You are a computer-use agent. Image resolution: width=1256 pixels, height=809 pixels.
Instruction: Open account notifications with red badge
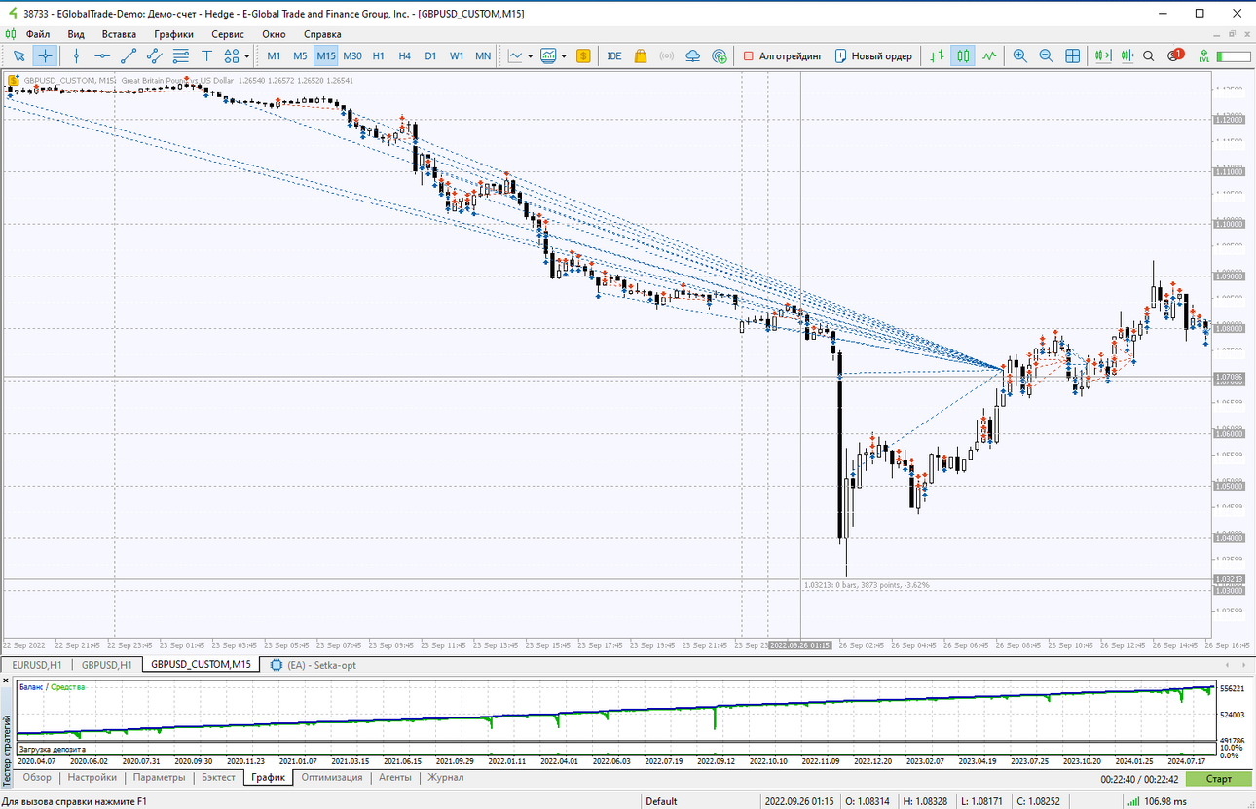pyautogui.click(x=1174, y=55)
